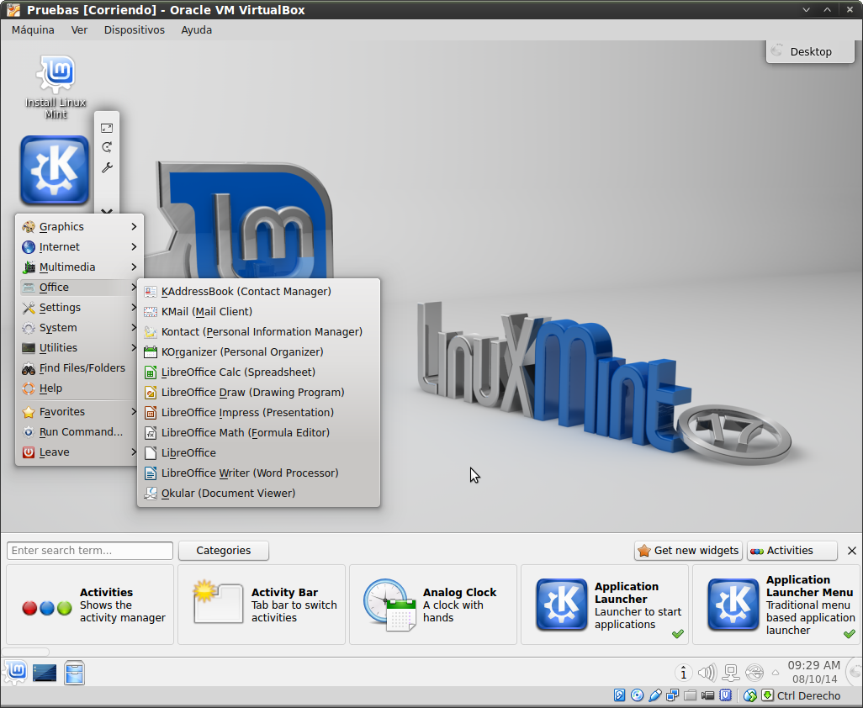
Task: Open the Linux Mint start menu in taskbar
Action: pos(15,672)
